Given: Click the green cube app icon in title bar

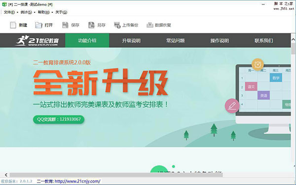Looking at the screenshot, I should (4, 4).
